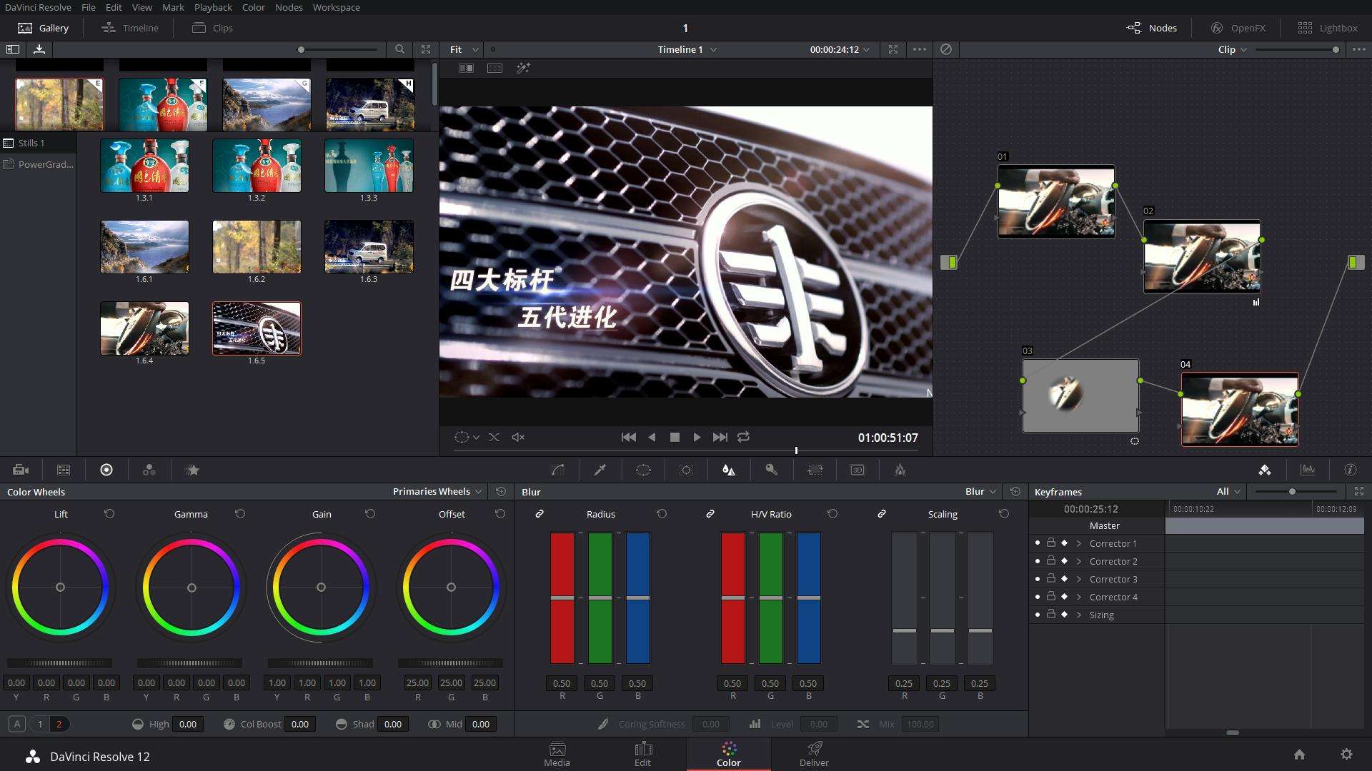Viewport: 1372px width, 771px height.
Task: Open the Blur mode dropdown
Action: tap(980, 491)
